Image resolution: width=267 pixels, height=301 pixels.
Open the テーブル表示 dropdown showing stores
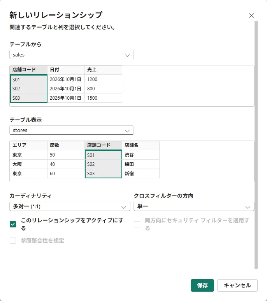click(72, 130)
